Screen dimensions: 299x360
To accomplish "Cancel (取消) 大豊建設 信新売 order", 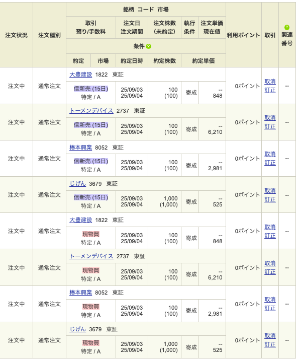I will (270, 82).
